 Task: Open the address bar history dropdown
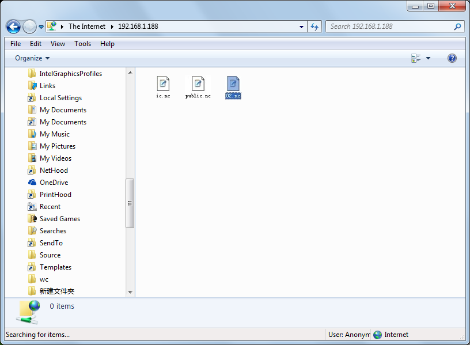tap(301, 26)
